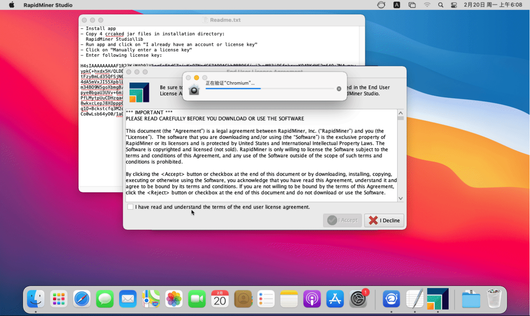The height and width of the screenshot is (316, 530).
Task: Open App Store from the Dock
Action: pyautogui.click(x=335, y=299)
